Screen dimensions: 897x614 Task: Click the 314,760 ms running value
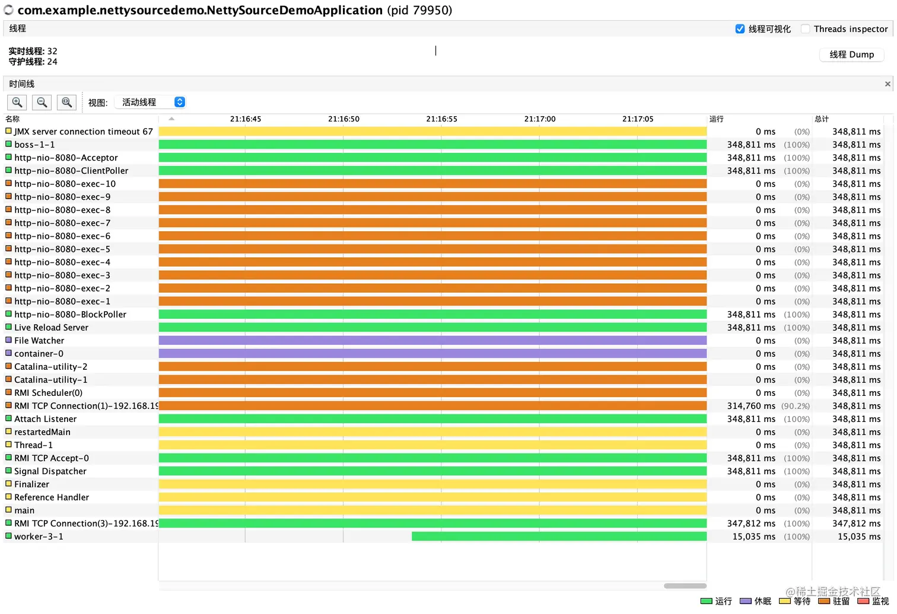coord(751,406)
